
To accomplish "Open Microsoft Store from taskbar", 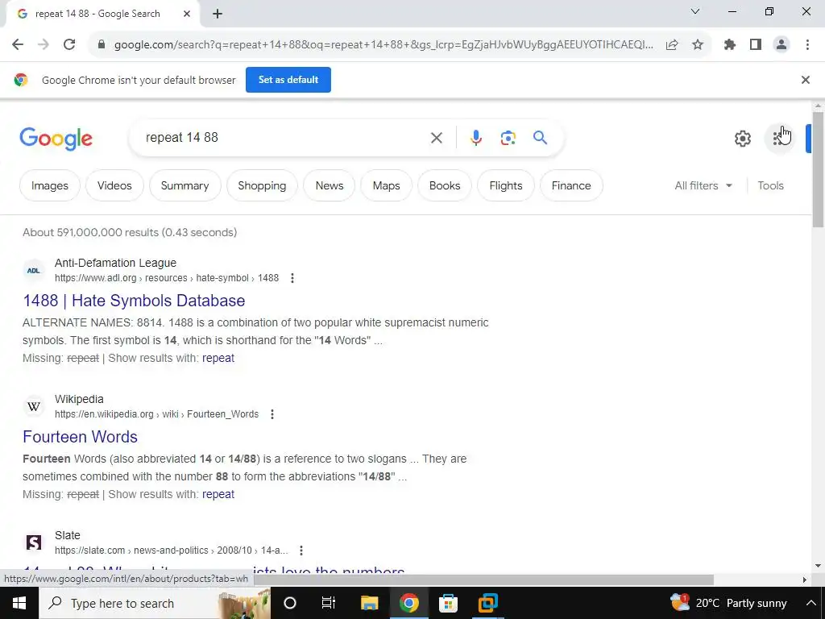I will tap(448, 603).
